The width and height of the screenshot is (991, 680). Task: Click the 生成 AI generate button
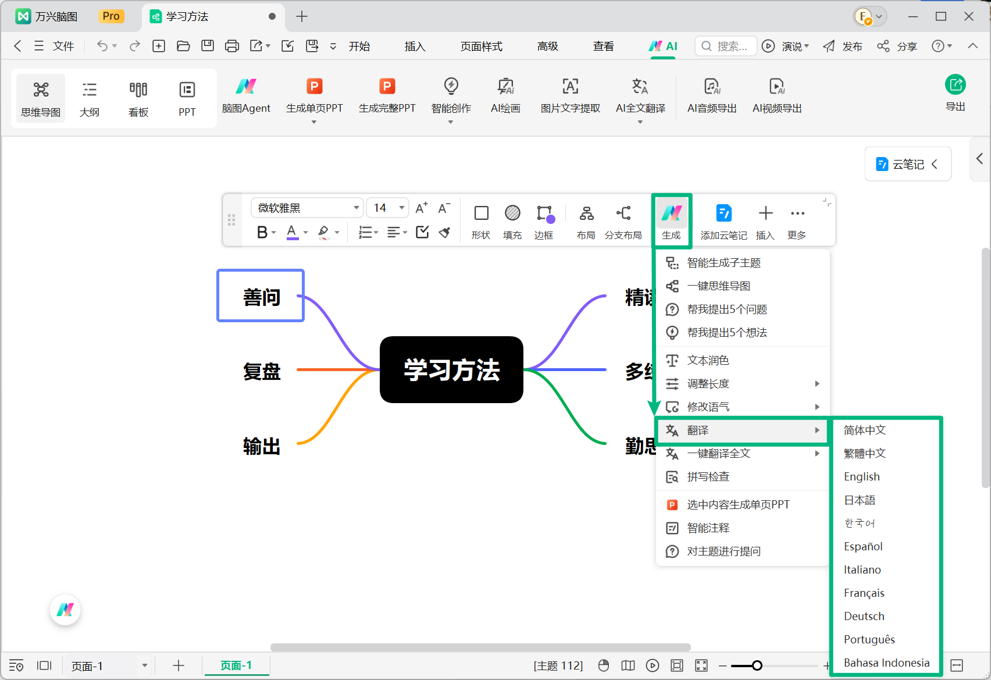point(671,221)
